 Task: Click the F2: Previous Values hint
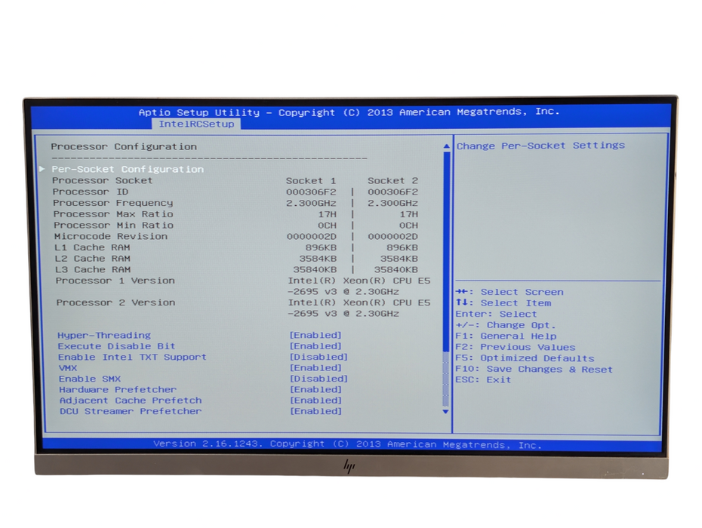(x=516, y=347)
